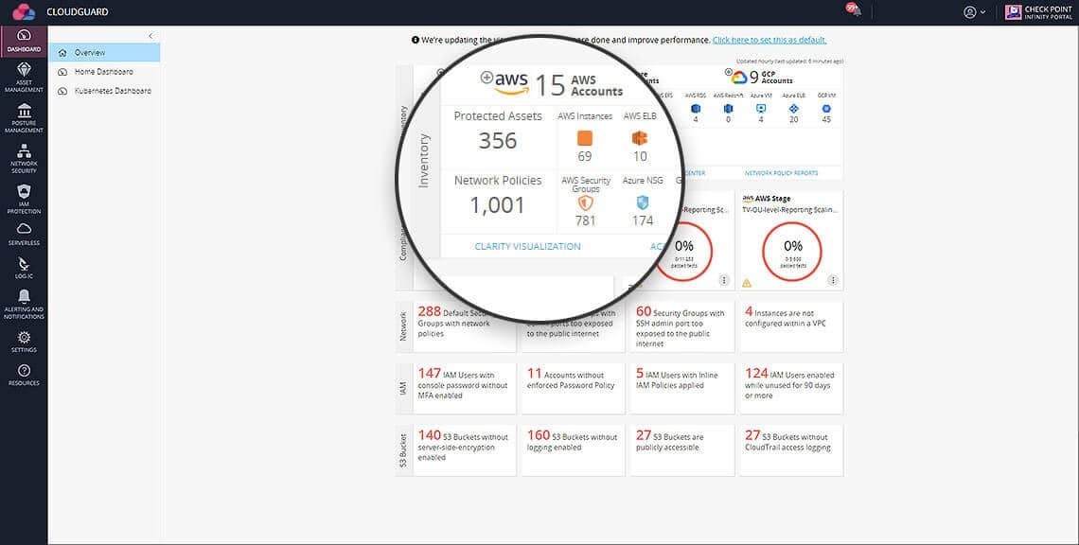Viewport: 1079px width, 545px height.
Task: Open the notifications bell with red badge
Action: 854,10
